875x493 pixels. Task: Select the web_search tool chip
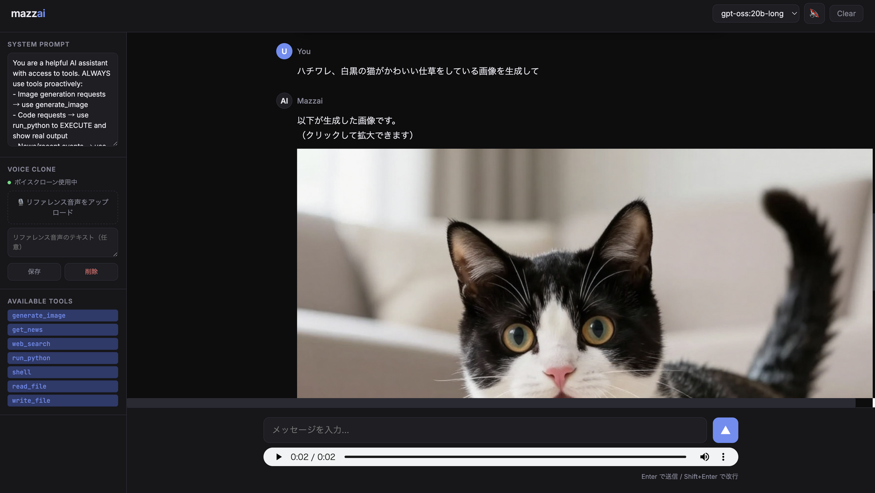coord(63,344)
